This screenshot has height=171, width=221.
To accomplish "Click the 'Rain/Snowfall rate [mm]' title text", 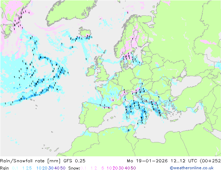I will pos(30,161).
